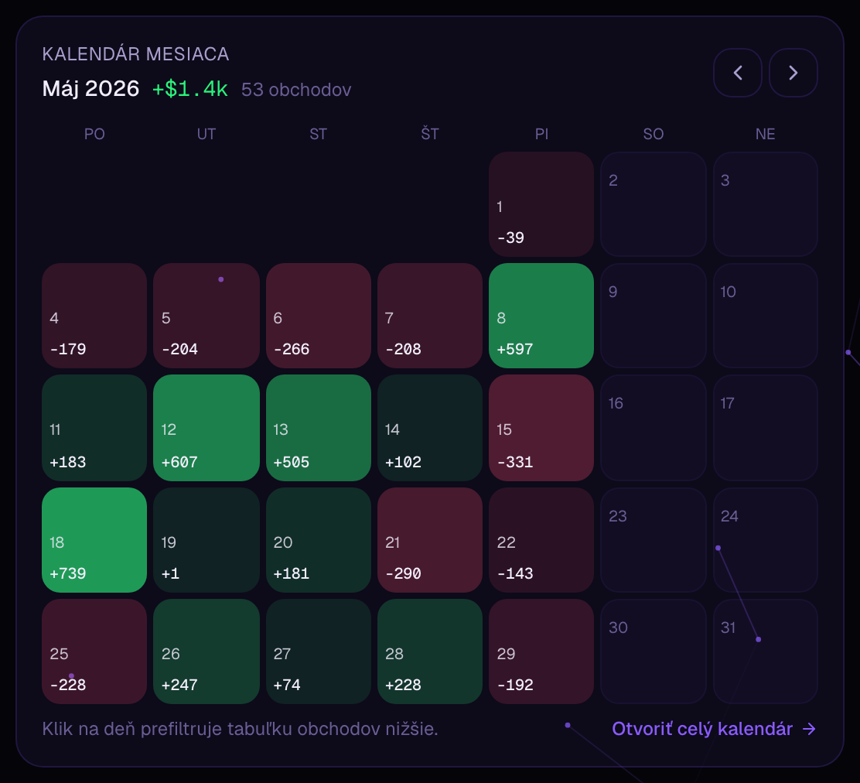The height and width of the screenshot is (783, 860).
Task: Pick the May 8 cell showing +597
Action: pyautogui.click(x=541, y=316)
